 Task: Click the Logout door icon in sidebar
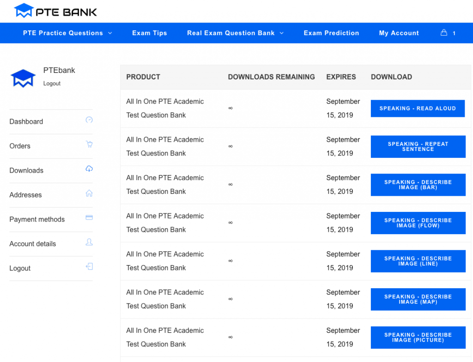click(89, 267)
